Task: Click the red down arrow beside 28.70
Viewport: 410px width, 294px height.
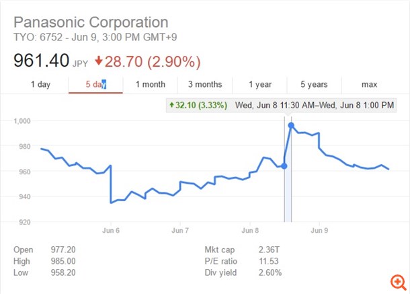Action: pos(99,61)
